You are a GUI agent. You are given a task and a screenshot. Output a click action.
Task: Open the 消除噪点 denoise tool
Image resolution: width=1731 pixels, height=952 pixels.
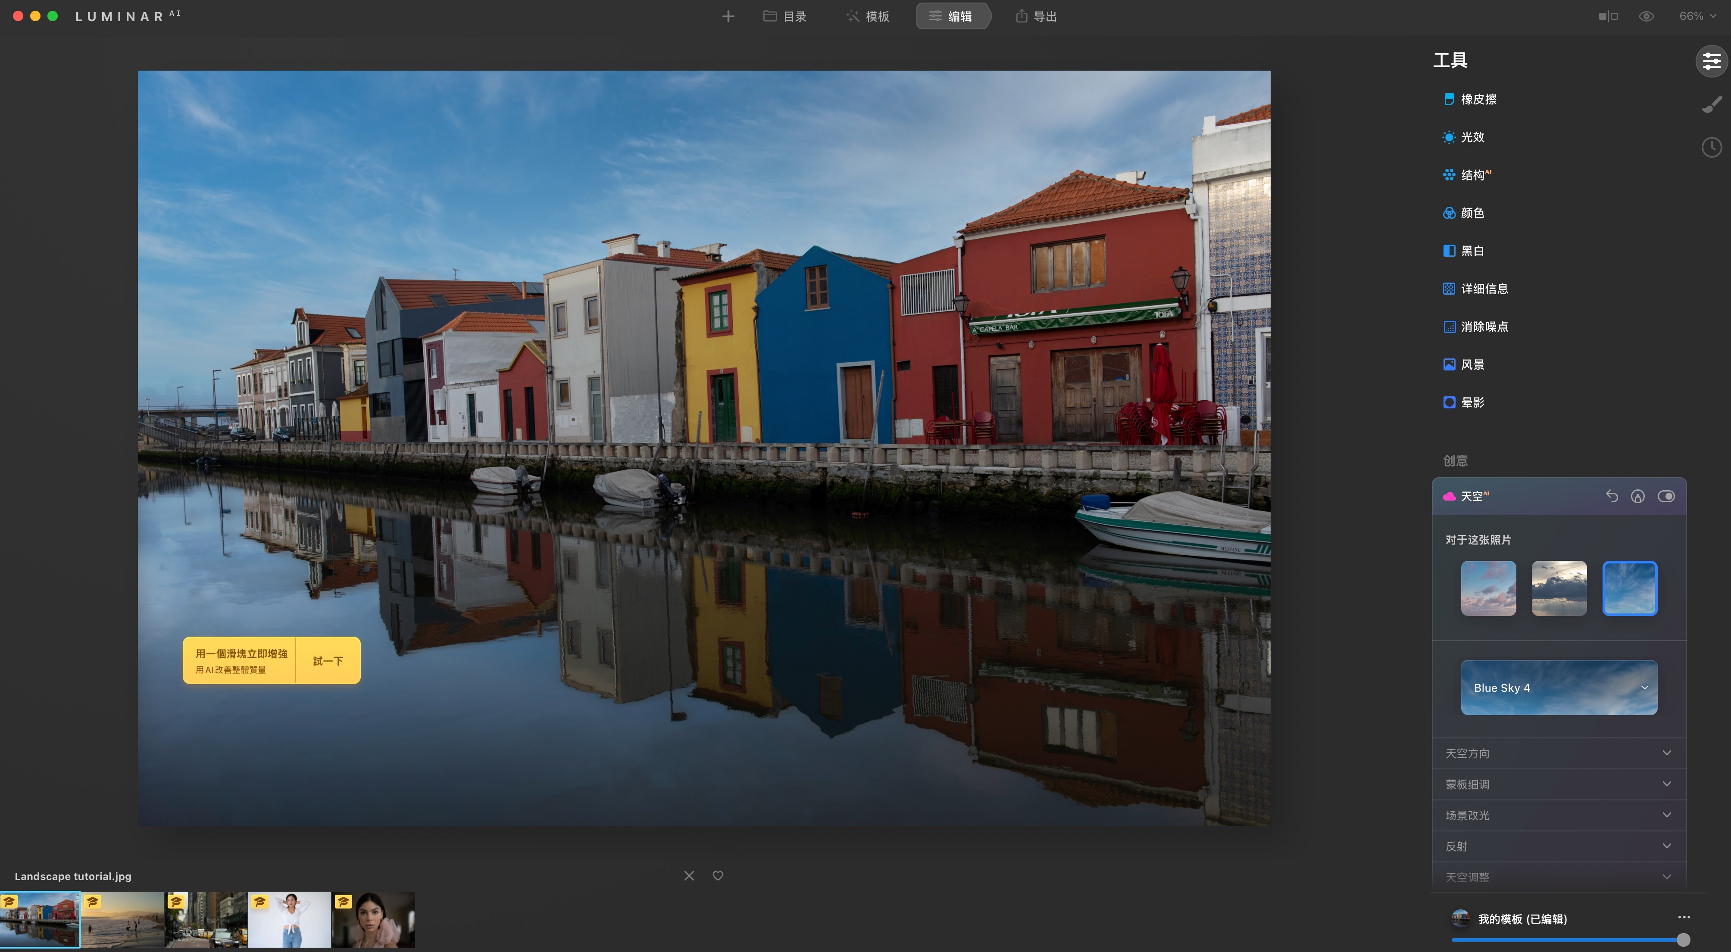click(1476, 327)
